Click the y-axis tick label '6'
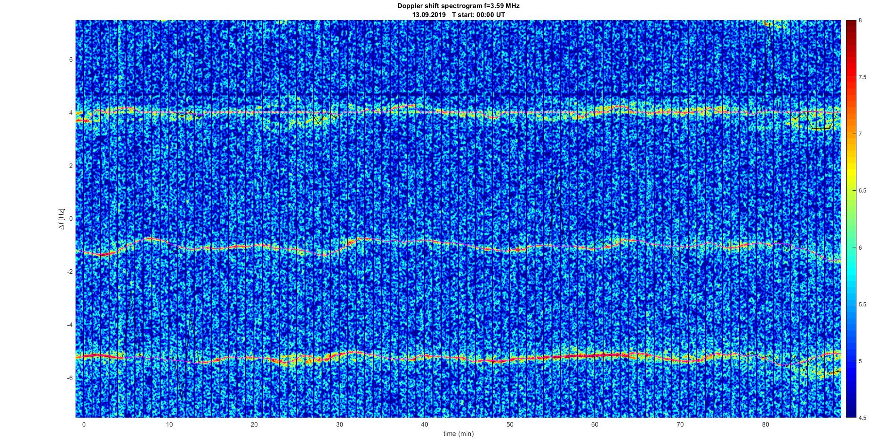 pos(71,59)
